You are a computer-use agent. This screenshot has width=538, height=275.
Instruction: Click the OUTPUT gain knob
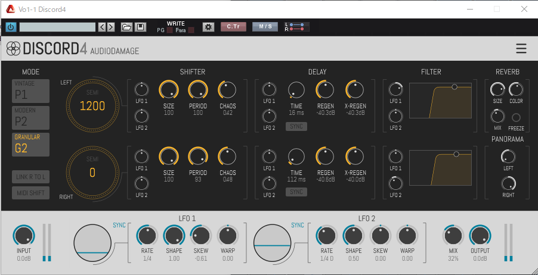point(480,236)
